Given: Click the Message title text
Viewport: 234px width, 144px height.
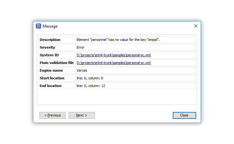Looking at the screenshot, I should (x=50, y=26).
